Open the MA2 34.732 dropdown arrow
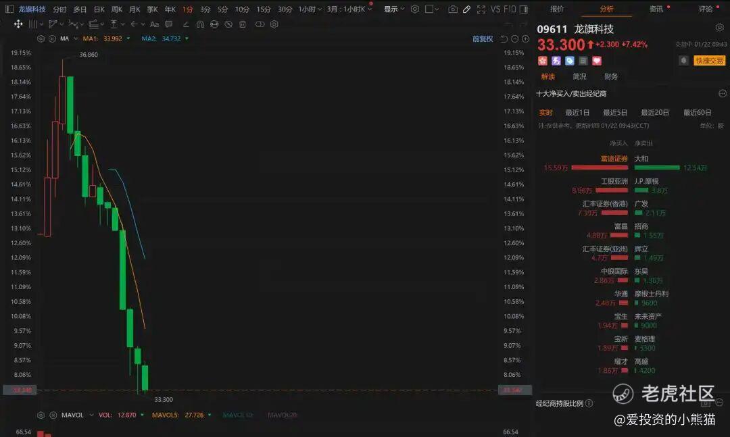This screenshot has height=437, width=730. click(x=187, y=38)
